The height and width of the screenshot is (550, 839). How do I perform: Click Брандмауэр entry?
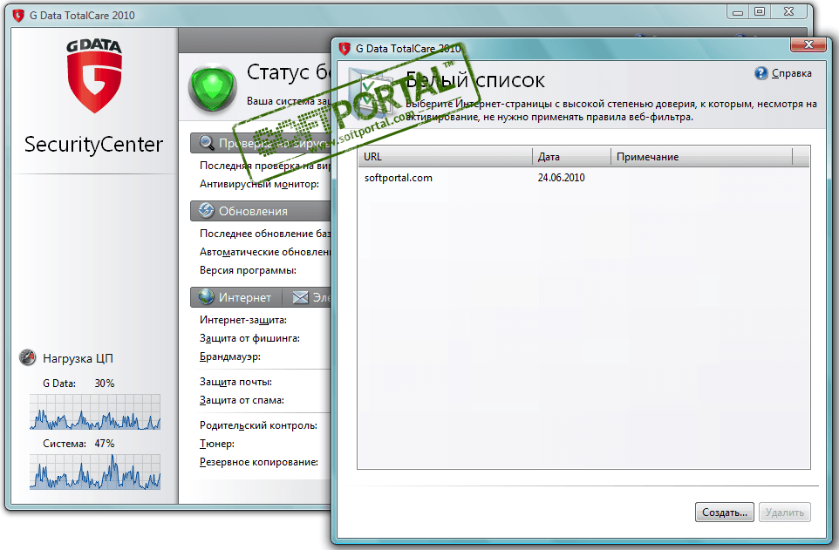coord(230,356)
